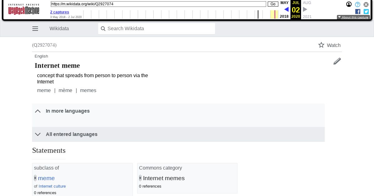The width and height of the screenshot is (374, 196).
Task: Open the Internet culture link
Action: [52, 186]
